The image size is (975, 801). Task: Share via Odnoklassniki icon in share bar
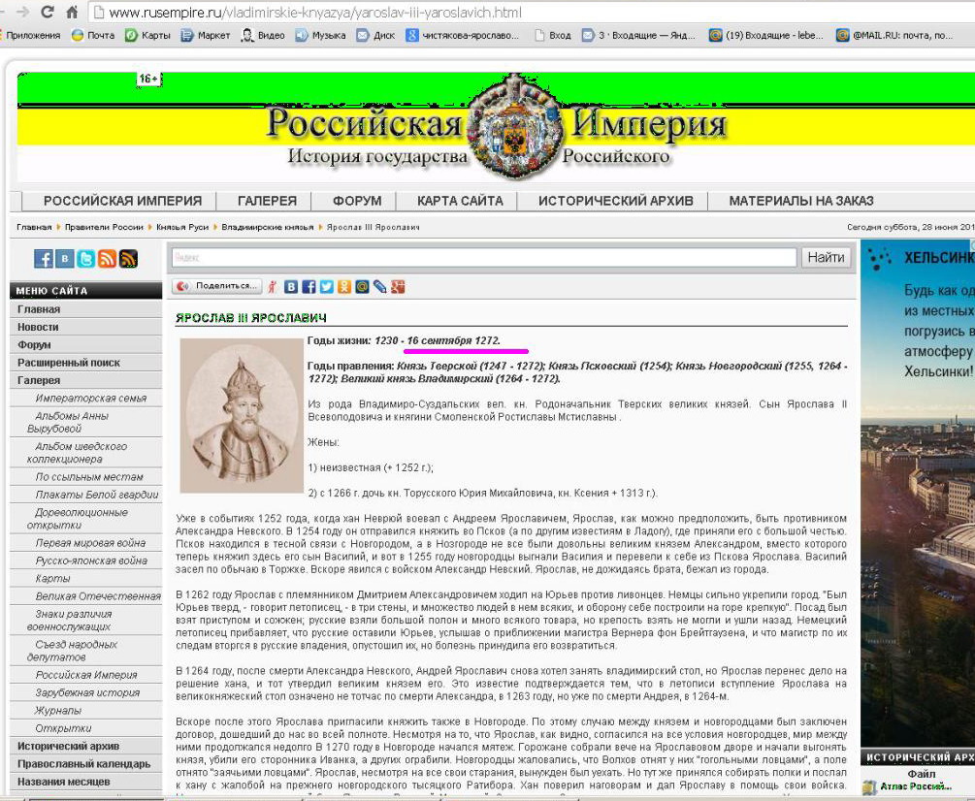343,287
